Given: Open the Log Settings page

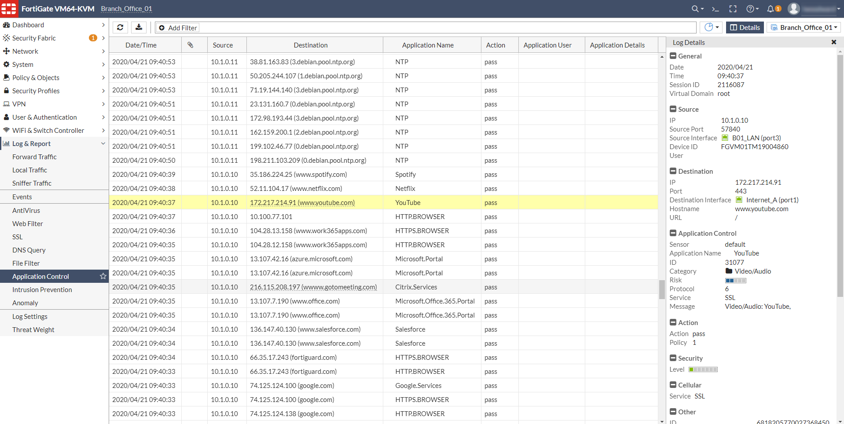Looking at the screenshot, I should (x=30, y=317).
